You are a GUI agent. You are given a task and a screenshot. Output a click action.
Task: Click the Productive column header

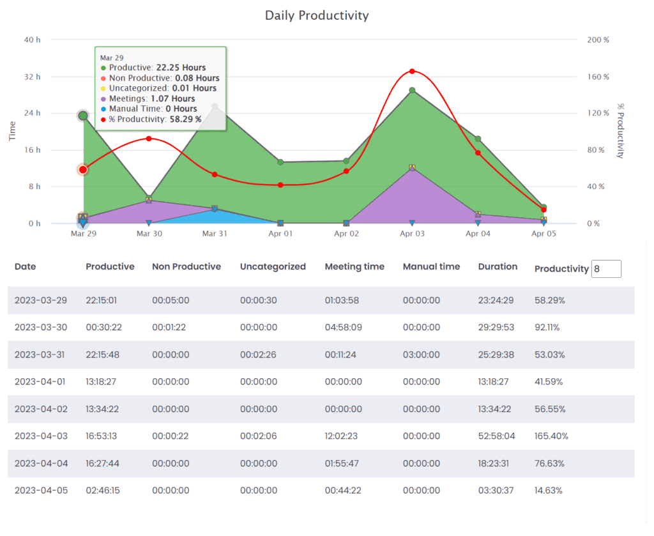click(x=110, y=266)
